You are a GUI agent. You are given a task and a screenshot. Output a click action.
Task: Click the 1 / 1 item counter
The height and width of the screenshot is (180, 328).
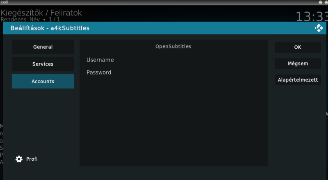pos(55,19)
